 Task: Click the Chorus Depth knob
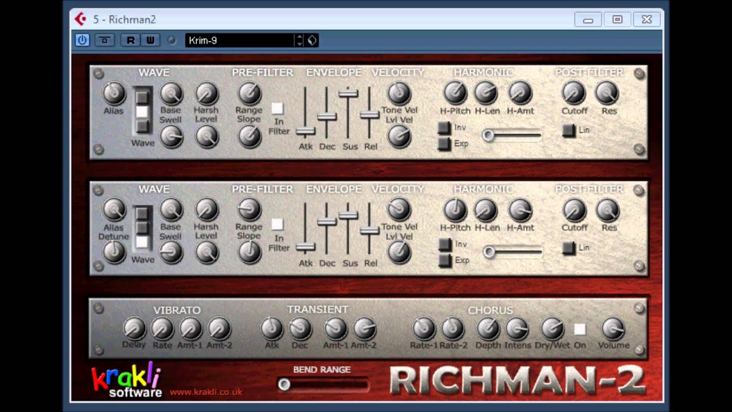click(488, 329)
